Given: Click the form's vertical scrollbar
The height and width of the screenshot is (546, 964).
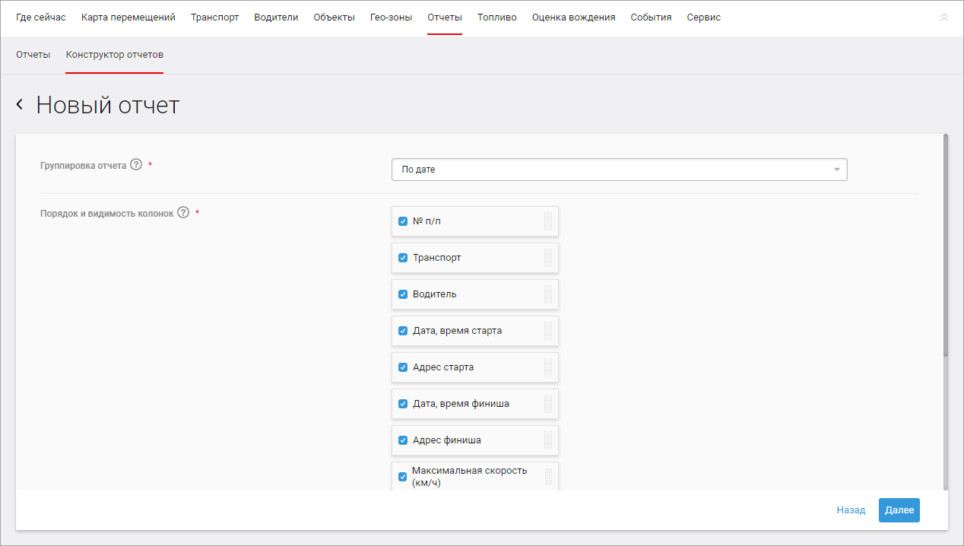Looking at the screenshot, I should [945, 245].
